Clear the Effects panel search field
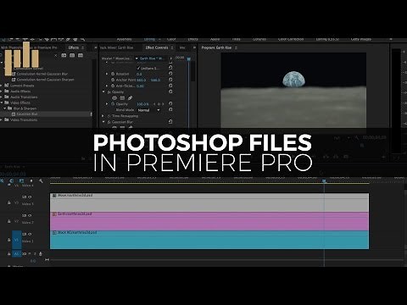Screen dimensions: 407x305 pyautogui.click(x=56, y=55)
